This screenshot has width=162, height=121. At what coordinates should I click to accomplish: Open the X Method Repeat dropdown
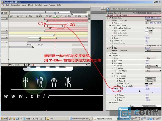coord(150,78)
